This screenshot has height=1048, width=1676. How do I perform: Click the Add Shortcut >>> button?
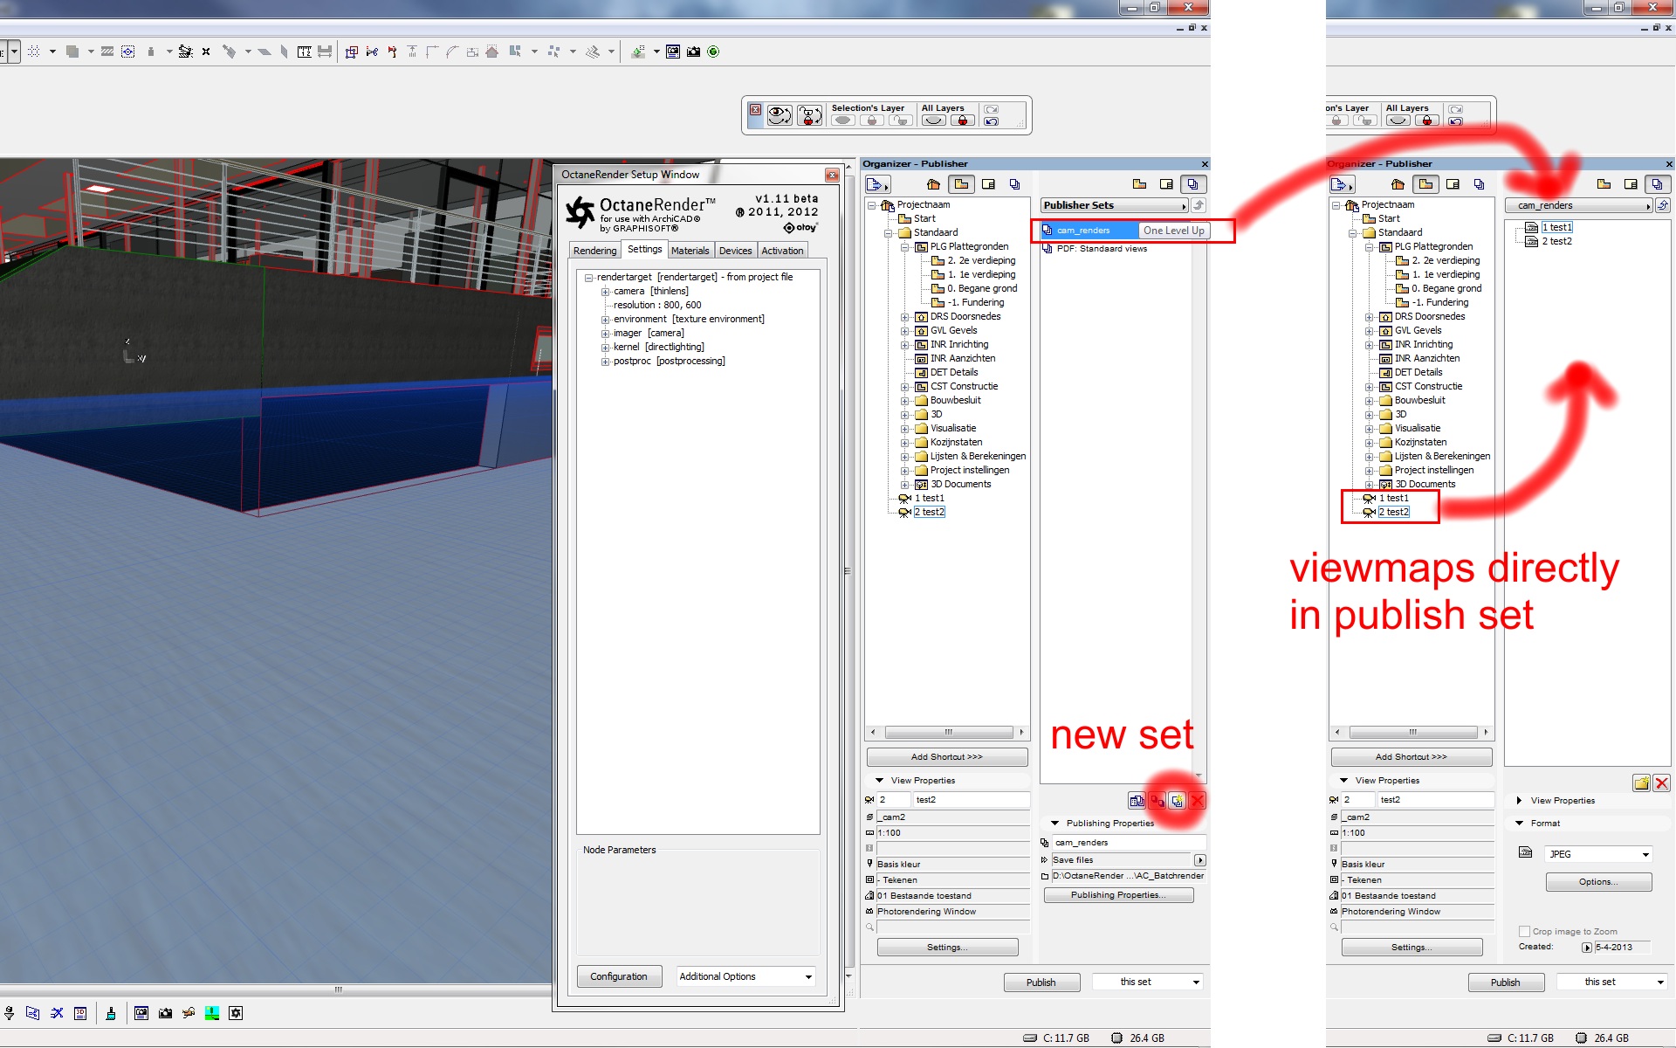click(946, 757)
